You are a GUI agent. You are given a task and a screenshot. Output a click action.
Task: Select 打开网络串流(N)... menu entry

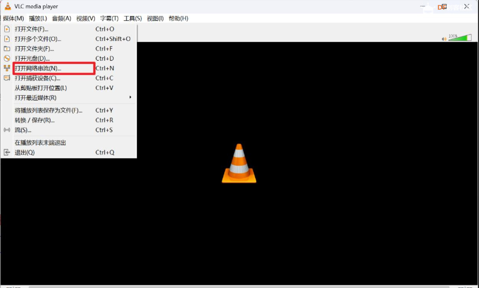click(38, 68)
